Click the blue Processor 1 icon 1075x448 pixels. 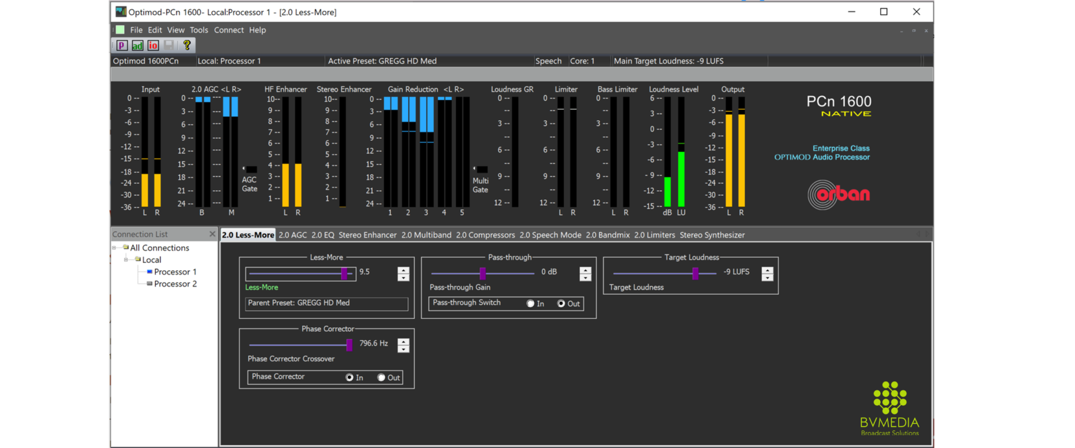click(x=149, y=272)
